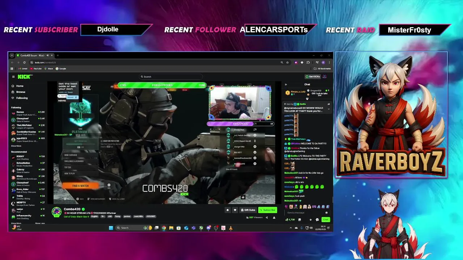The image size is (463, 260).
Task: Open Following in Kick sidebar
Action: 19,98
